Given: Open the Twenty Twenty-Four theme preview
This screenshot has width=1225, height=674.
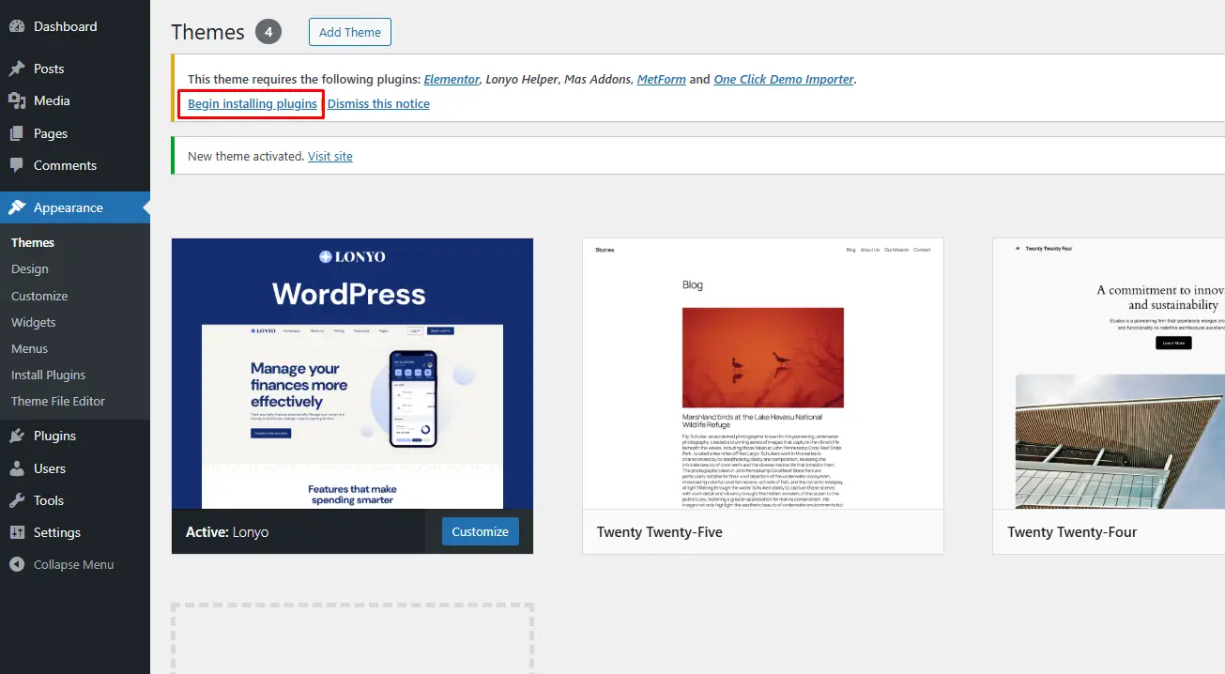Looking at the screenshot, I should point(1109,374).
